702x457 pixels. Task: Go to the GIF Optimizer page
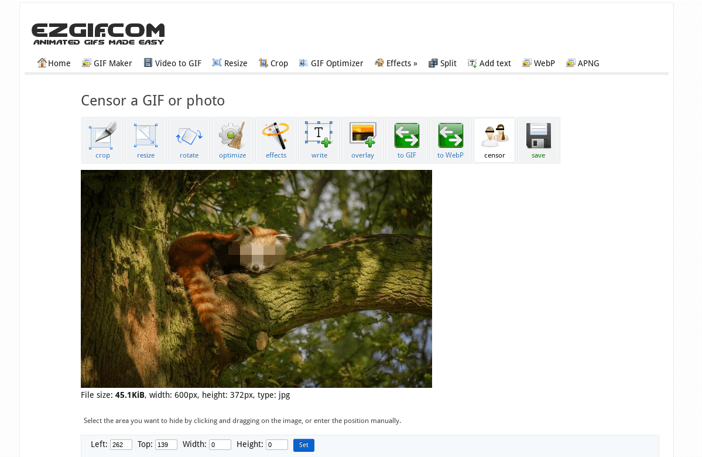331,63
